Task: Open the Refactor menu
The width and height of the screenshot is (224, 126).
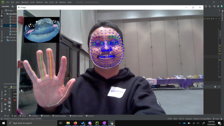Action: coord(40,2)
